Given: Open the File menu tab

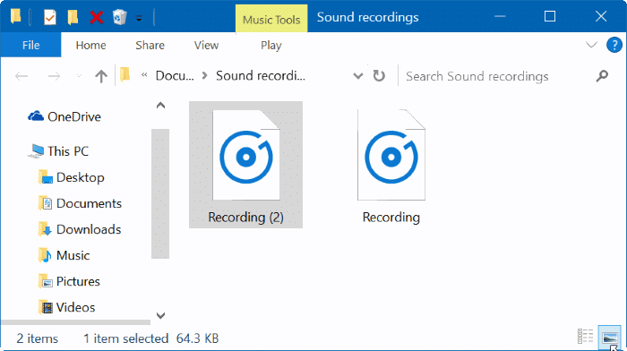Looking at the screenshot, I should [x=30, y=45].
